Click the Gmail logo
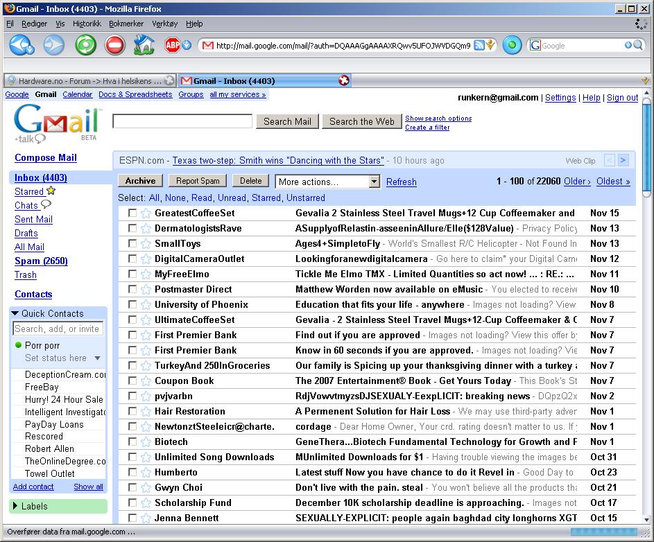The width and height of the screenshot is (654, 542). [x=57, y=123]
